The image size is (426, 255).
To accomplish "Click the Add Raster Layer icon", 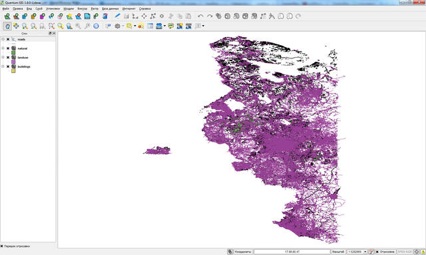I will pos(16,16).
